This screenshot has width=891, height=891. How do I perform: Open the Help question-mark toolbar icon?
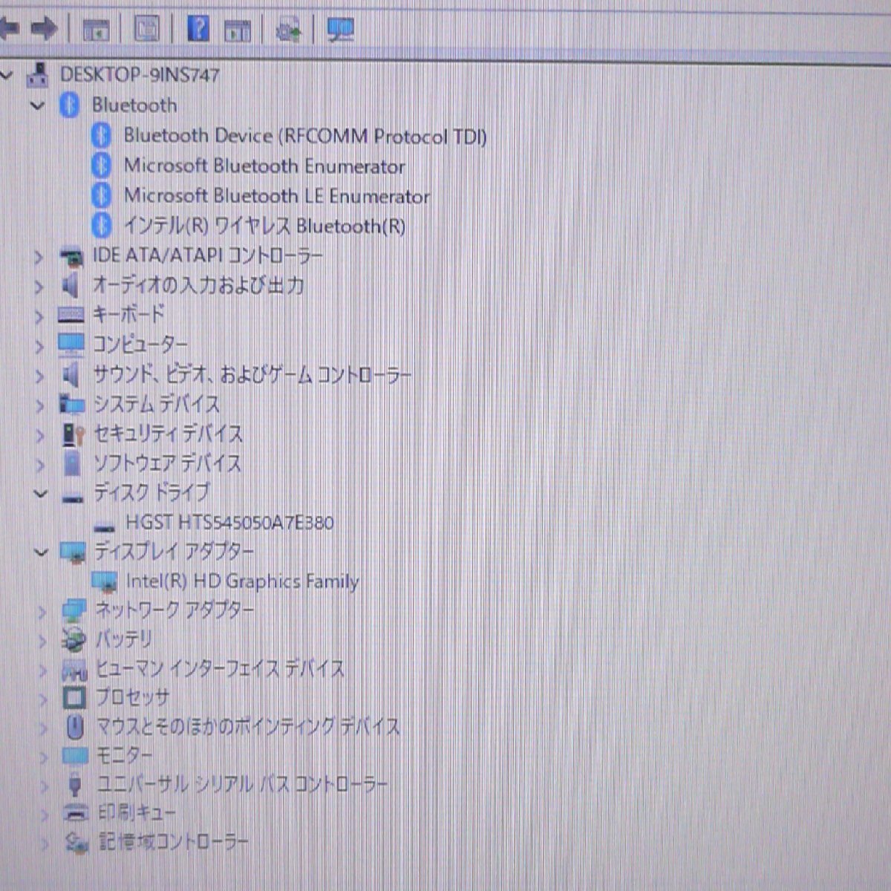point(198,29)
